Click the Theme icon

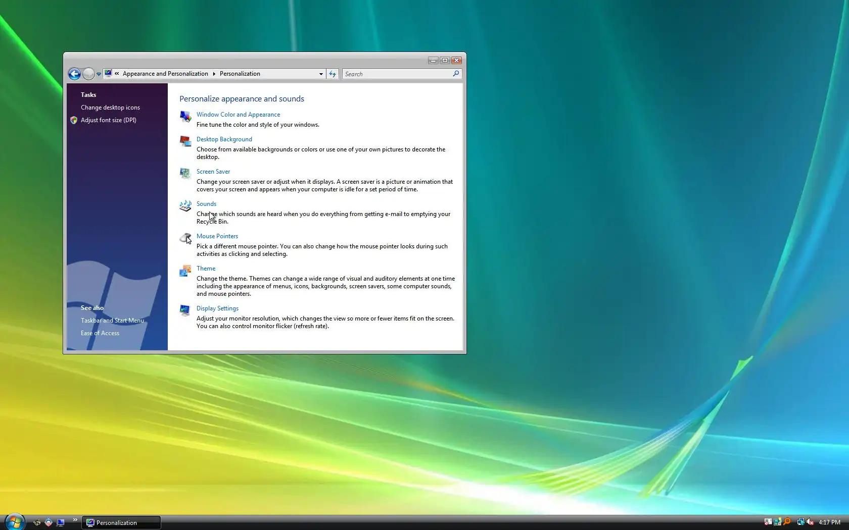[185, 271]
